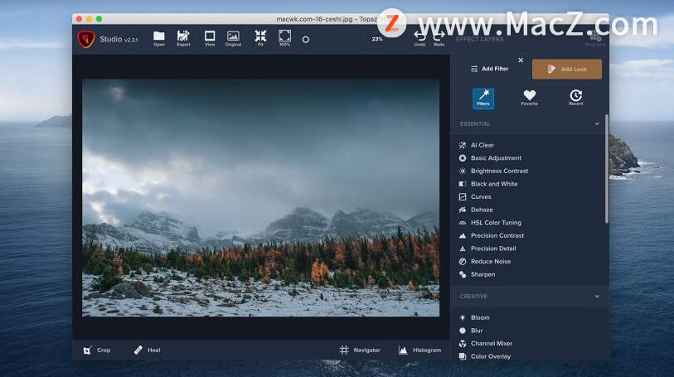
Task: Click the Undo arrow
Action: coord(419,38)
